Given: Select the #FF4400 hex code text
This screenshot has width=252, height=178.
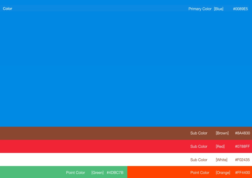Looking at the screenshot, I should [242, 173].
